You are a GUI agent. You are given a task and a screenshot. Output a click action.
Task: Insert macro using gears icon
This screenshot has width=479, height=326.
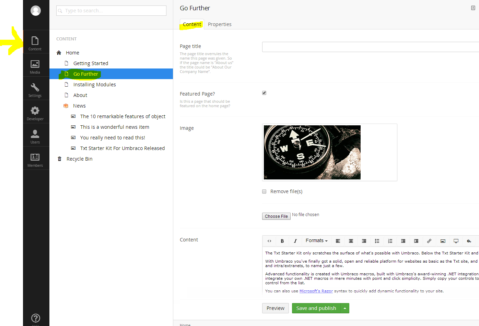(x=469, y=241)
